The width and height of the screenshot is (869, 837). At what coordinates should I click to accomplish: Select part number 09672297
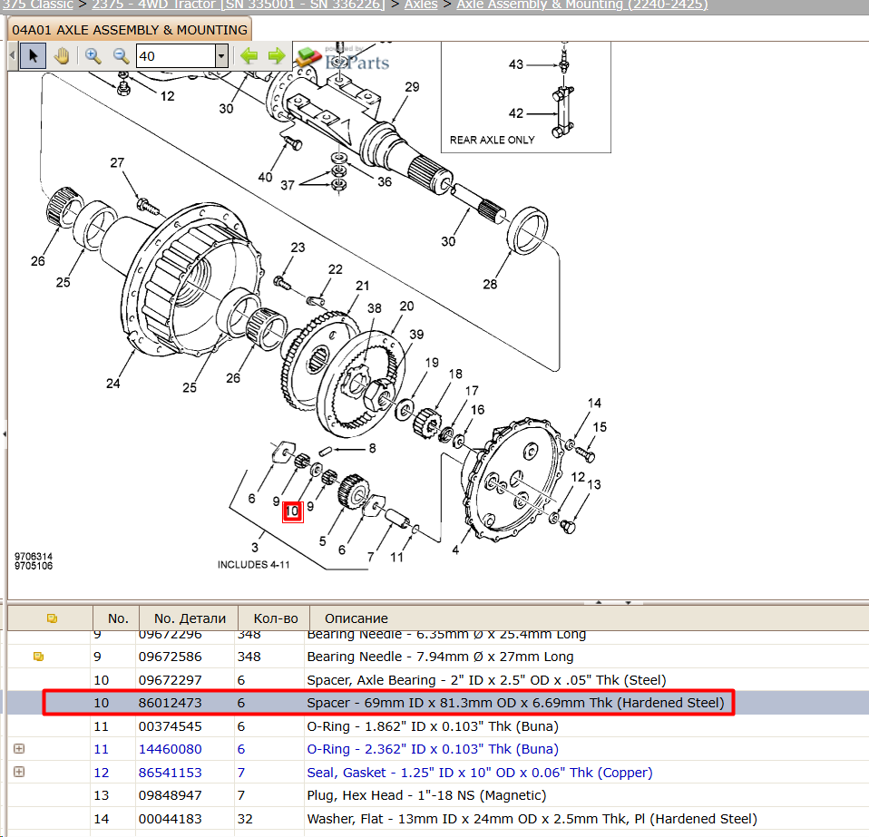171,680
